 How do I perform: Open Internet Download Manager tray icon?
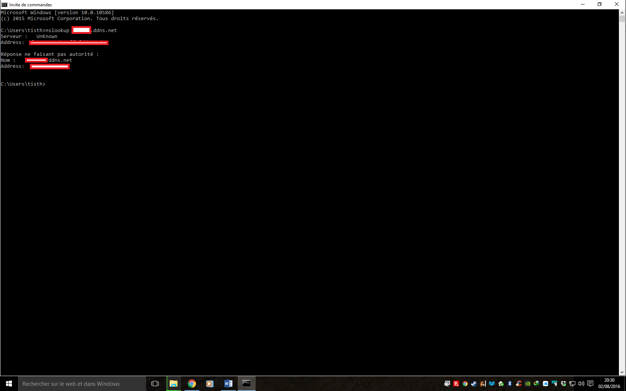[x=537, y=384]
